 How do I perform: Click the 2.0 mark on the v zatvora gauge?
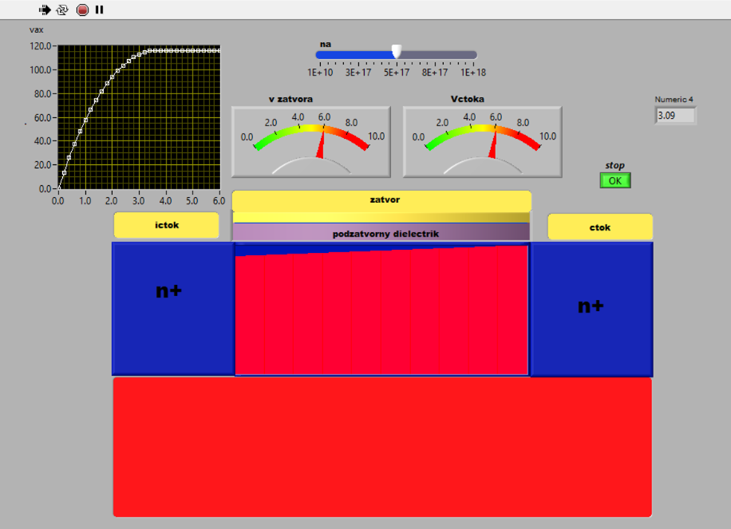(271, 123)
